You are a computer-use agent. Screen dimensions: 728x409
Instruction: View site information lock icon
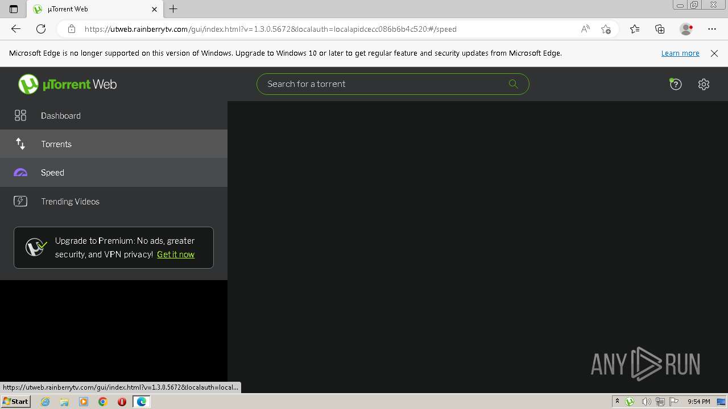72,29
